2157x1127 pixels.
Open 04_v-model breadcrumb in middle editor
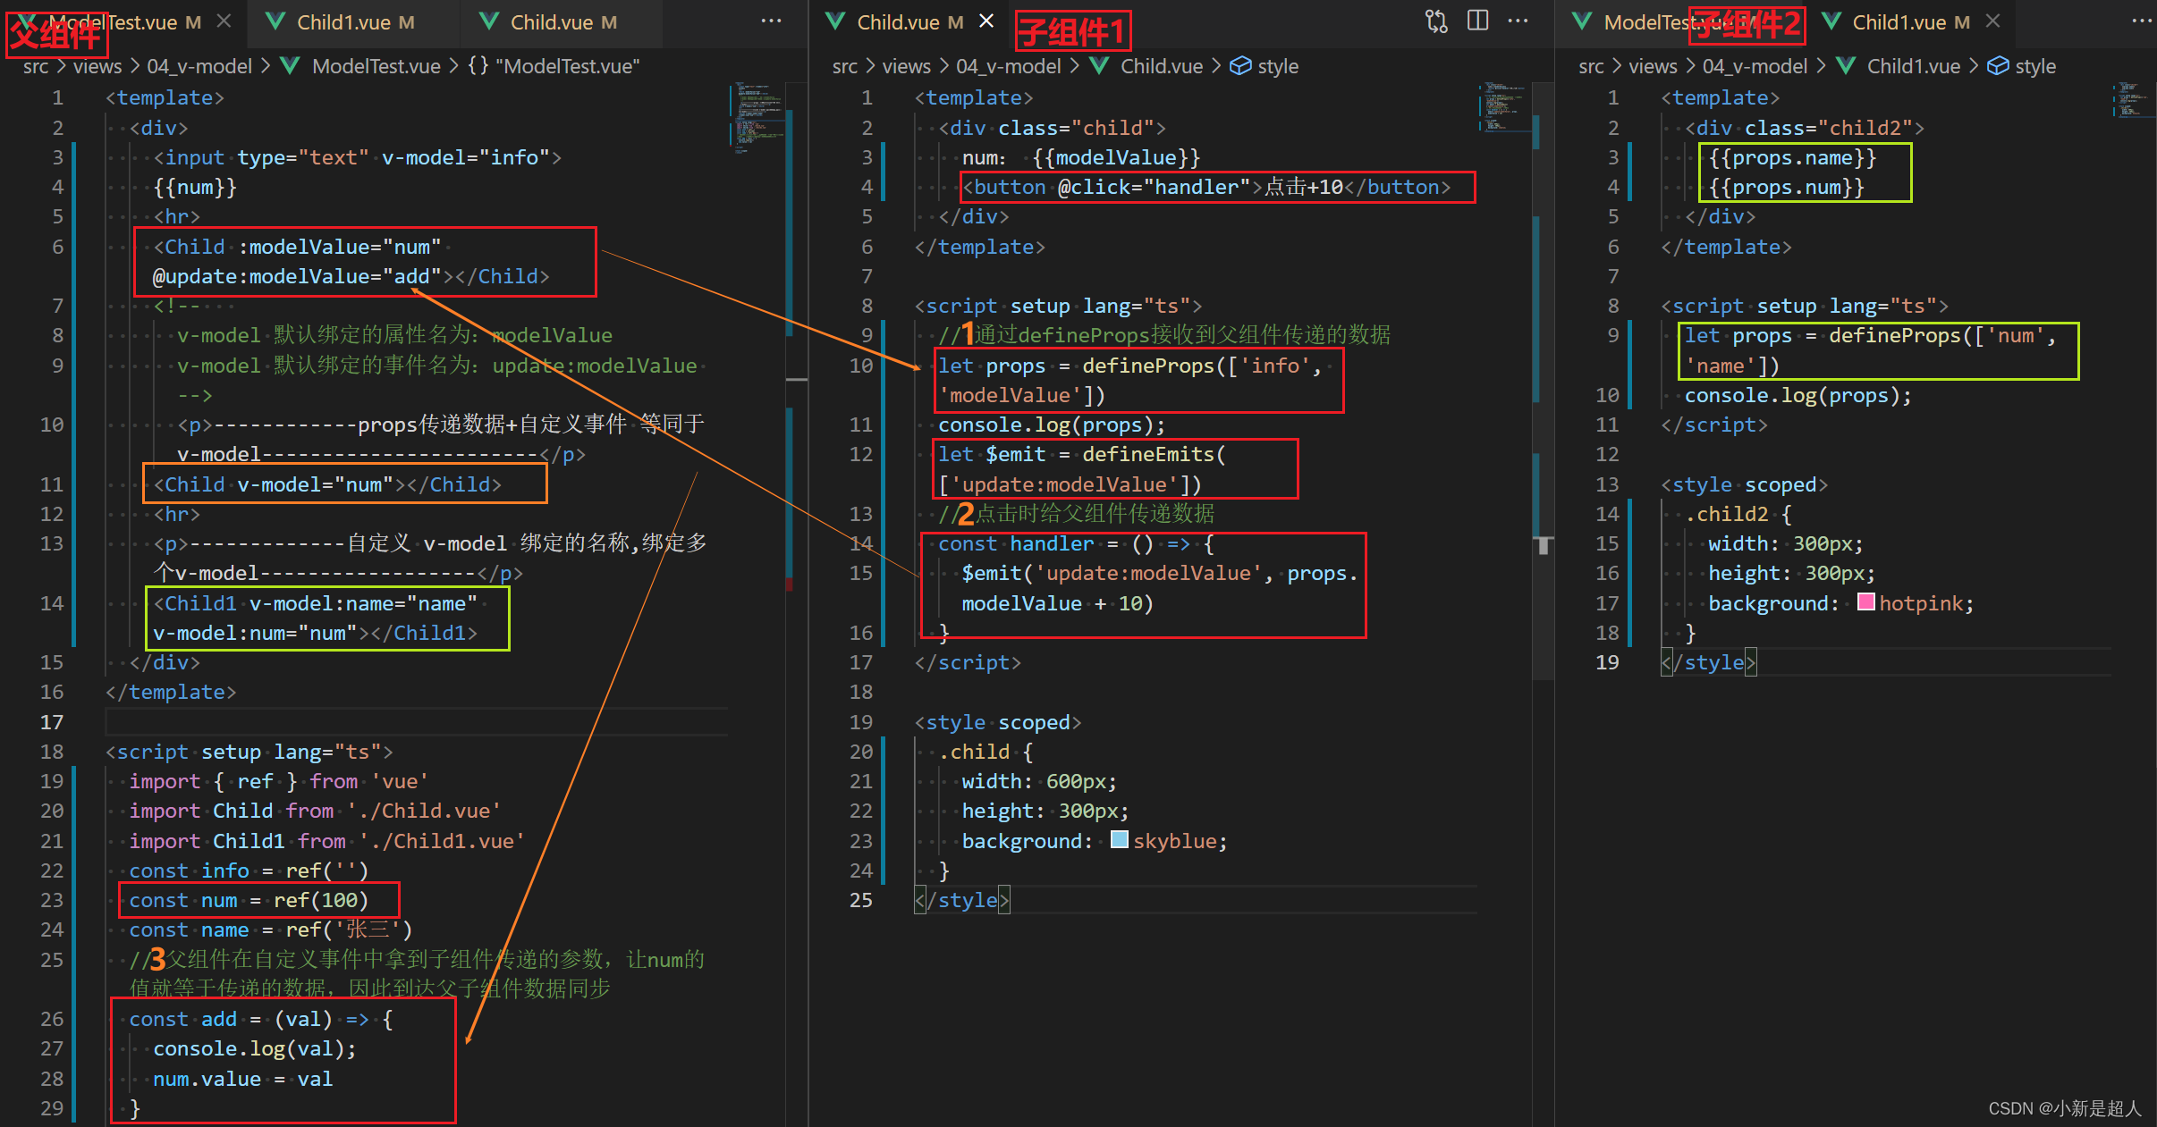click(x=1009, y=66)
